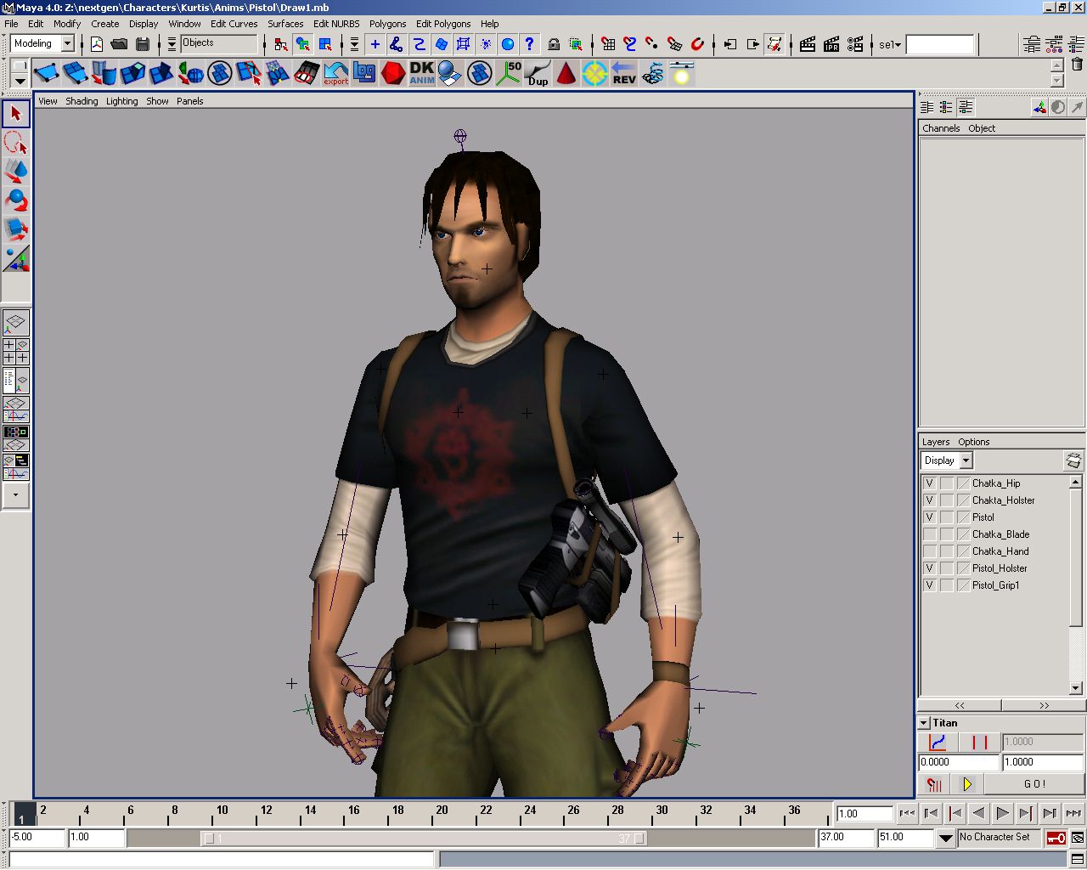Show the Chatka_Blade layer
The width and height of the screenshot is (1087, 870).
(x=930, y=534)
